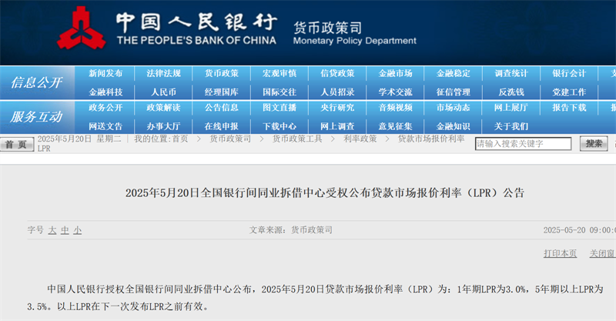
Task: Select 学术交流 navigation item
Action: click(x=395, y=92)
